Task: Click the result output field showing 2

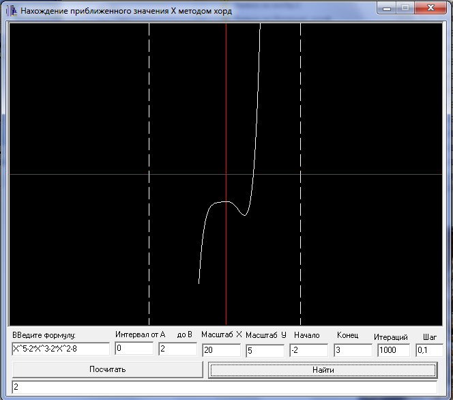Action: (x=224, y=387)
